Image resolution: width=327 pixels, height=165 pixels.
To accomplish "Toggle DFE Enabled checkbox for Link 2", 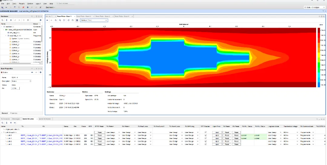I will tap(206, 141).
